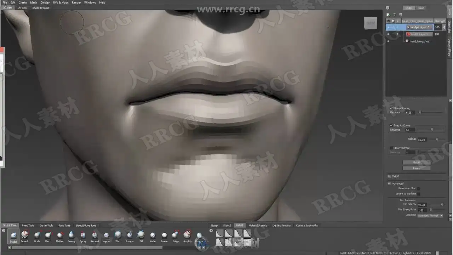Open the Viewport Filters side tab
Screen dimensions: 453x255
pos(449,47)
